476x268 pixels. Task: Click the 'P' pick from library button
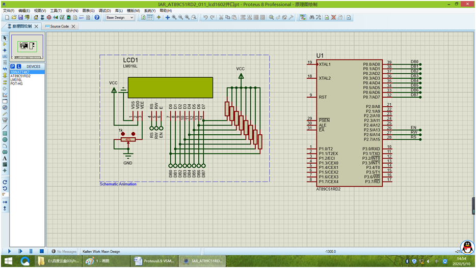[13, 66]
